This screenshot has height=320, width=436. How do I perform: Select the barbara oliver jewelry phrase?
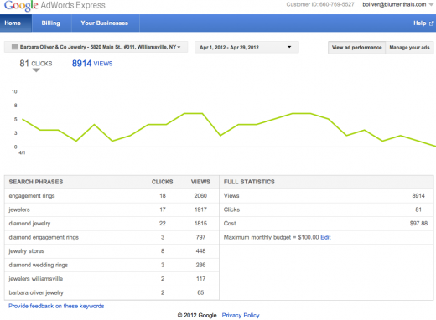tap(36, 292)
